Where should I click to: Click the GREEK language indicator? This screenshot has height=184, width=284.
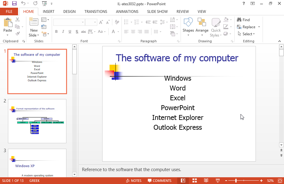(34, 181)
